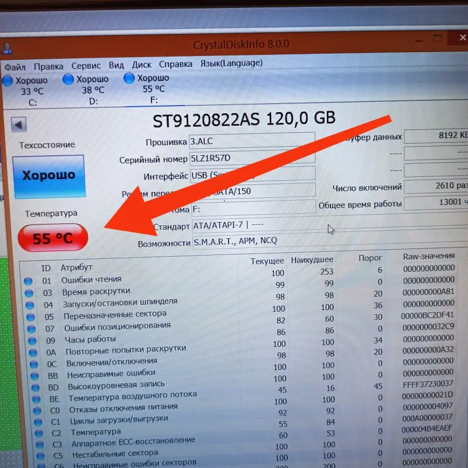Open the Вид menu
The width and height of the screenshot is (468, 468).
point(116,65)
